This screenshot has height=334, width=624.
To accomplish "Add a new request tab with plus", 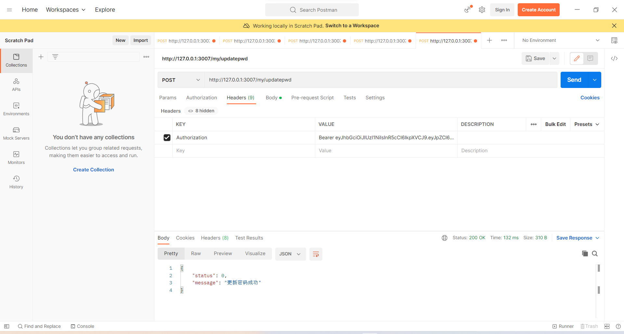I will (489, 40).
